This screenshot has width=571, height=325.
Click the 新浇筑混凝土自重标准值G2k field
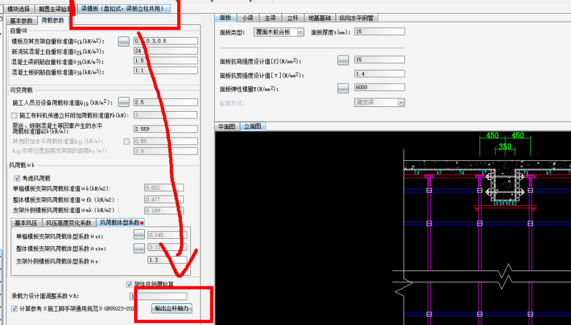(165, 51)
